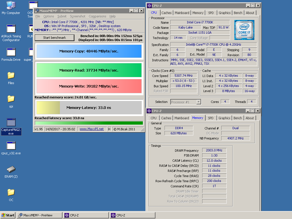292x219 pixels.
Task: Switch to CPU tab in lower CPU-Z
Action: pos(153,118)
